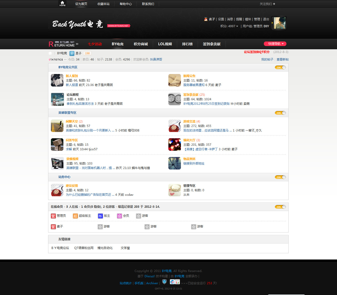The width and height of the screenshot is (337, 295).
Task: Open the 新人报到 forum icon
Action: (57, 80)
